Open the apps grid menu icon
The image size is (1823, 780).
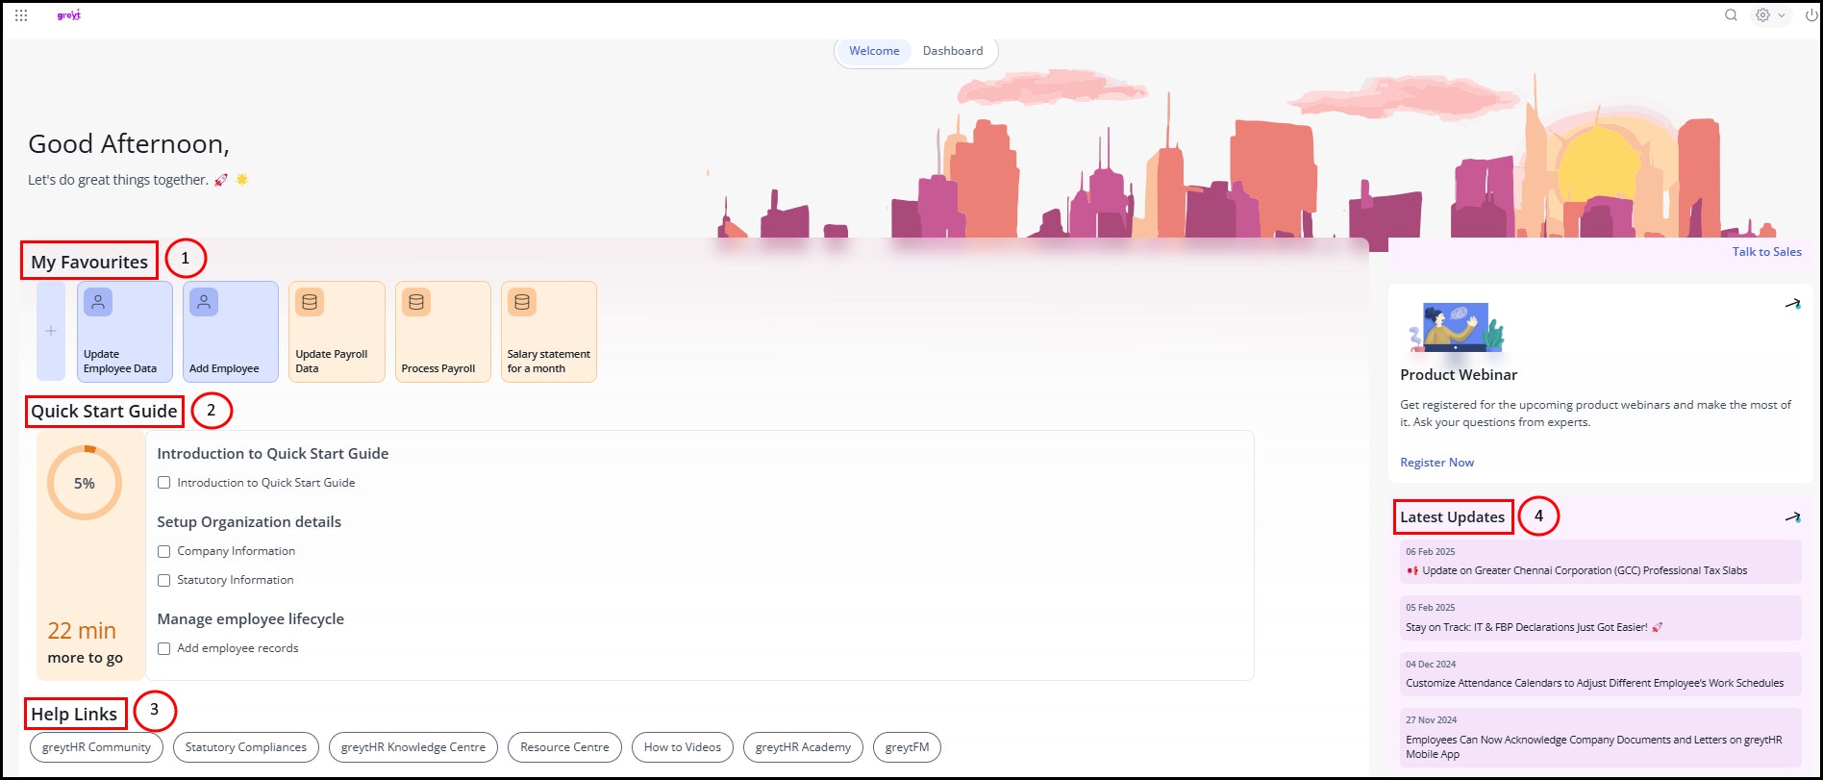click(21, 15)
